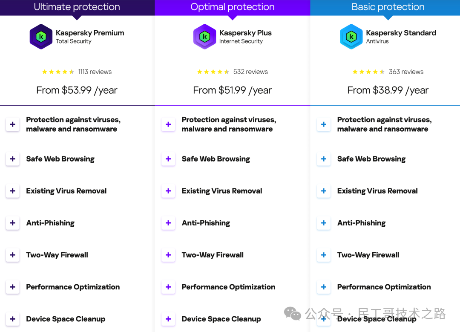The width and height of the screenshot is (460, 332).
Task: Select the Optimal protection header tab
Action: [x=233, y=7]
